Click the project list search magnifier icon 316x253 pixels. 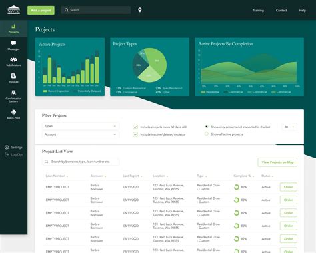pyautogui.click(x=46, y=162)
